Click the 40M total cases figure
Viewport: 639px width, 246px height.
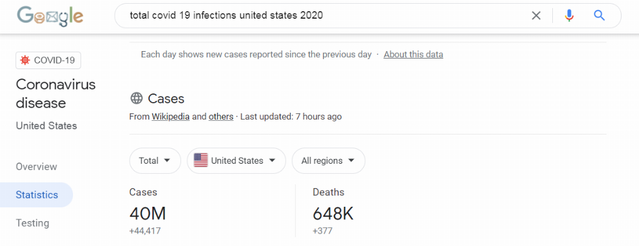147,214
